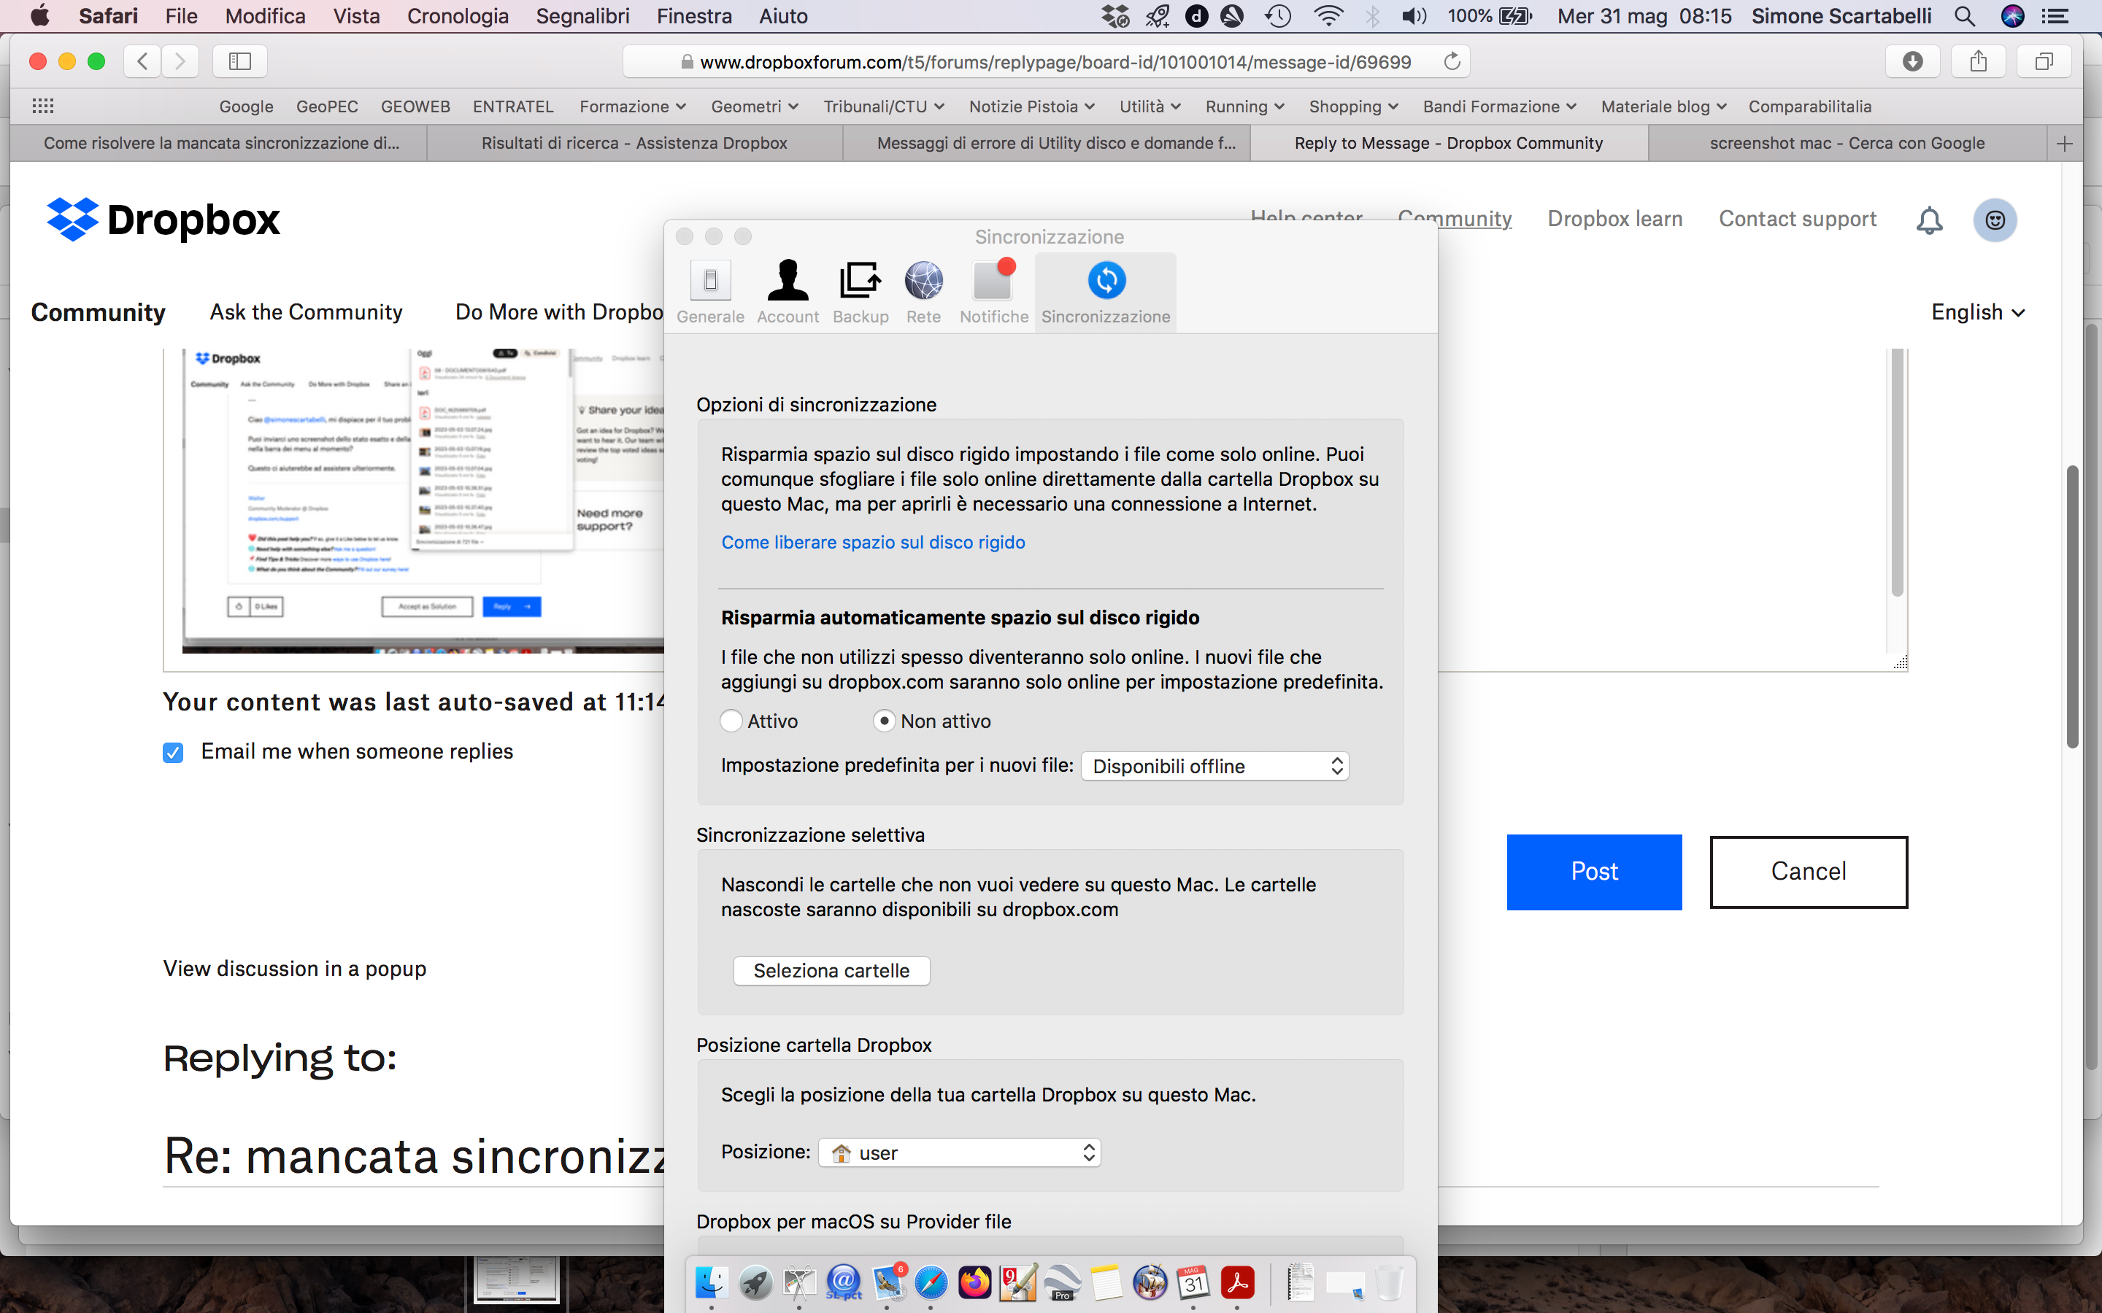Select the Non attivo radio button

[x=883, y=721]
